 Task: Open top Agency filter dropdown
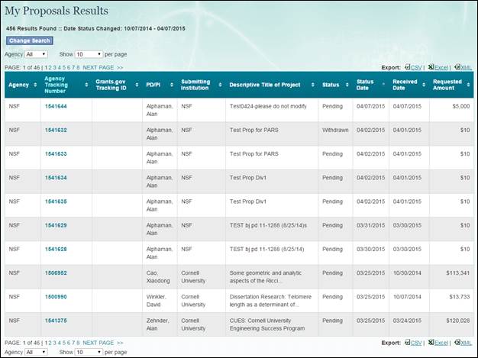coord(36,55)
